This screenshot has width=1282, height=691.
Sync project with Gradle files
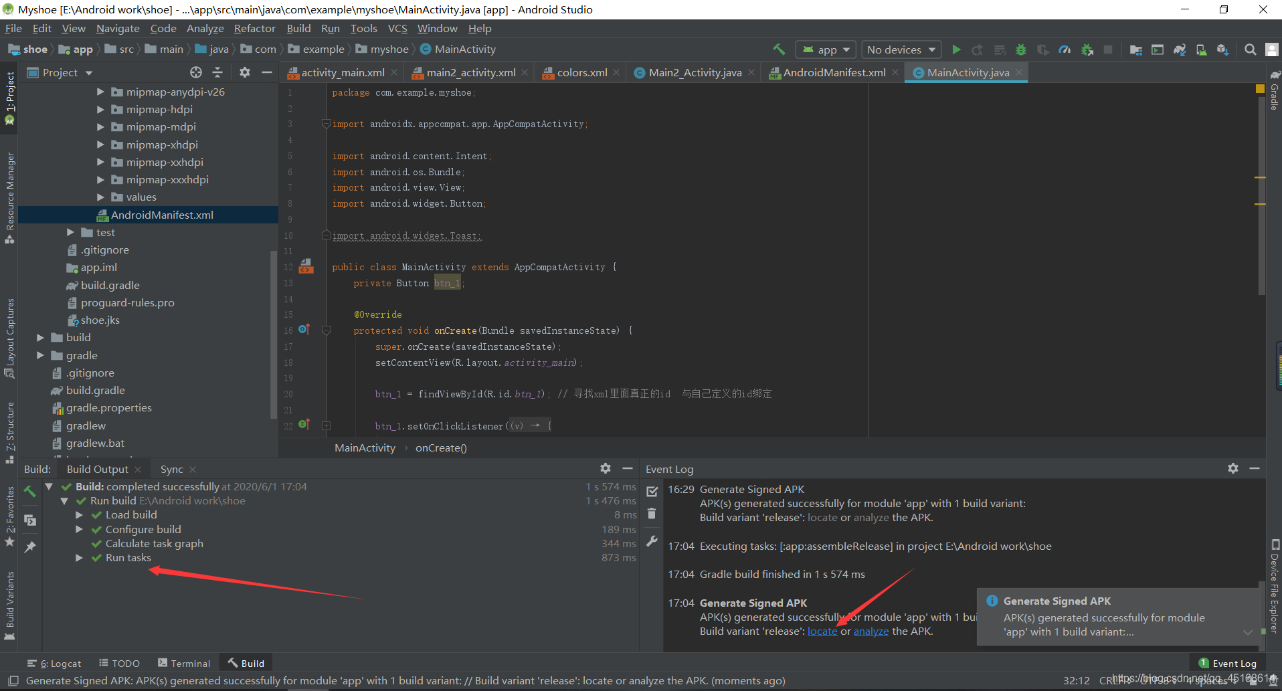[x=1180, y=50]
